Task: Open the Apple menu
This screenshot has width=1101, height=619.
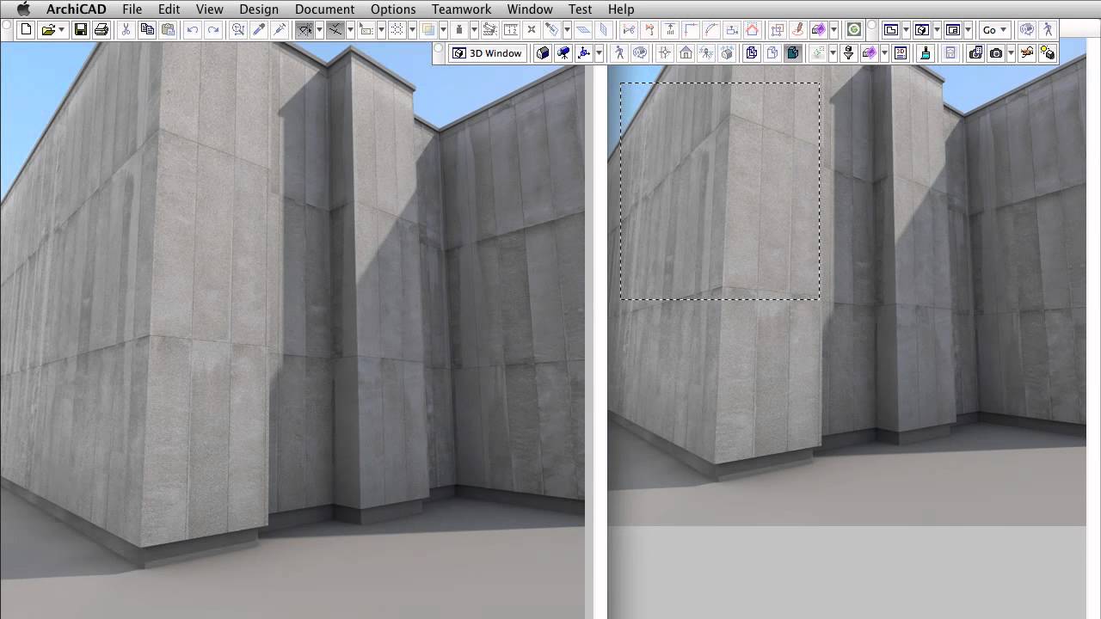Action: click(23, 9)
